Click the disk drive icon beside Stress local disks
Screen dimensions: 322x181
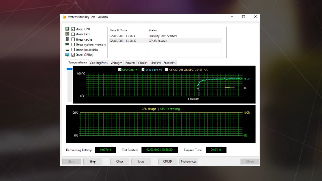(x=67, y=50)
